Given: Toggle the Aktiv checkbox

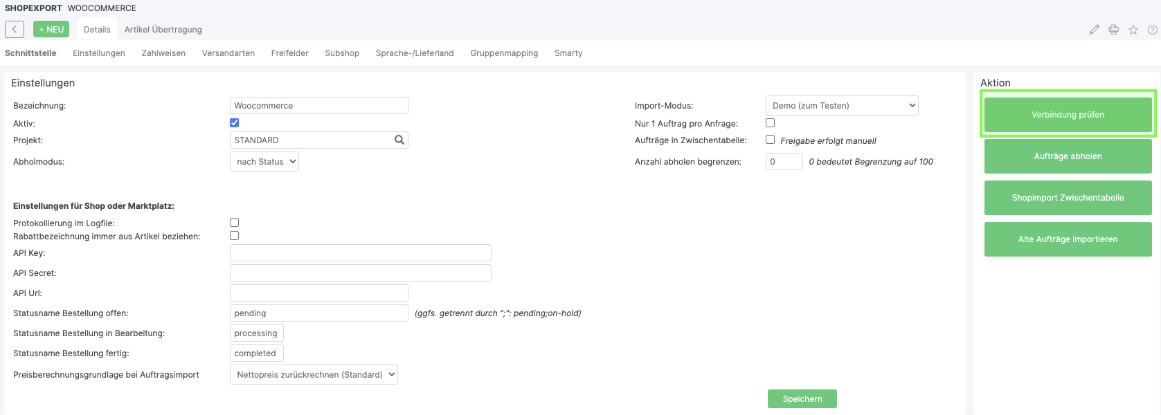Looking at the screenshot, I should [234, 122].
